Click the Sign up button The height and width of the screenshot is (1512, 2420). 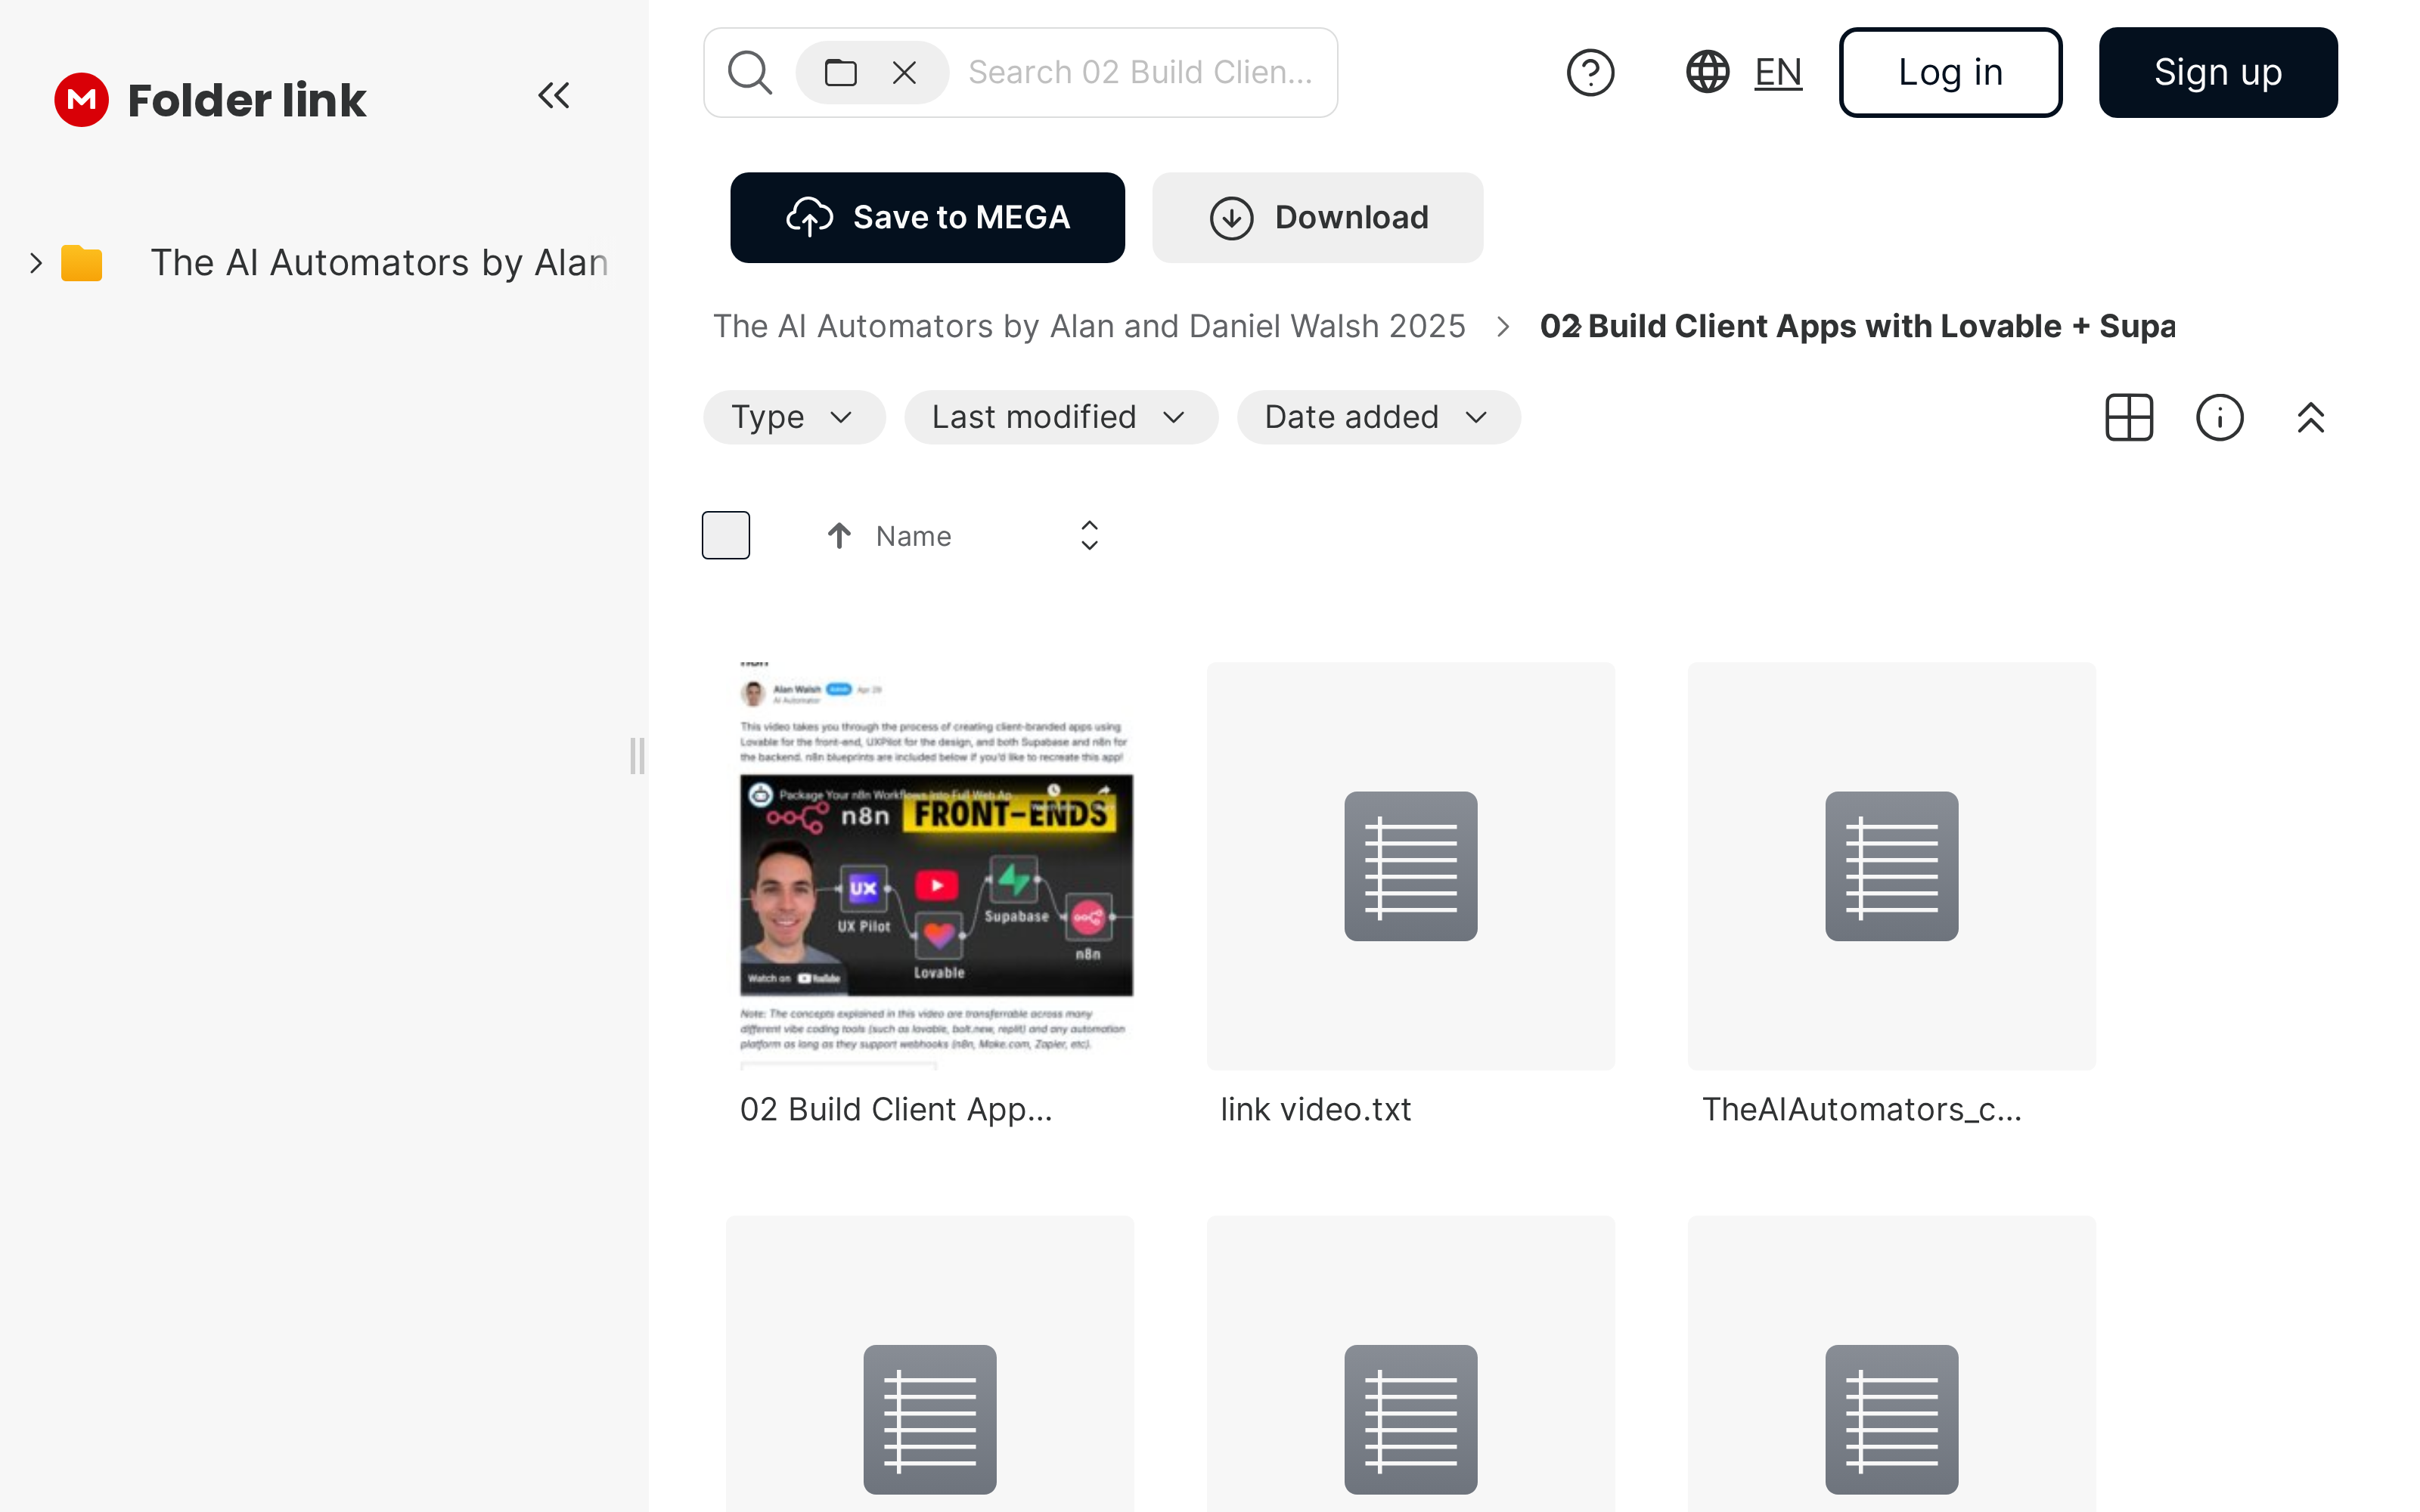(x=2218, y=73)
